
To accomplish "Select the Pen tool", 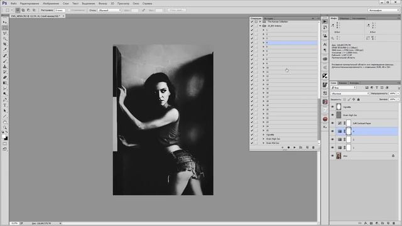I will click(x=5, y=100).
